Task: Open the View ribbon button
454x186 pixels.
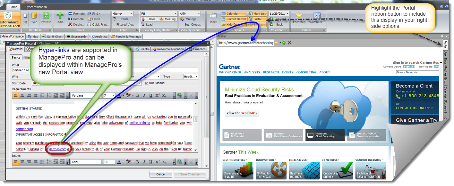Action: click(213, 19)
